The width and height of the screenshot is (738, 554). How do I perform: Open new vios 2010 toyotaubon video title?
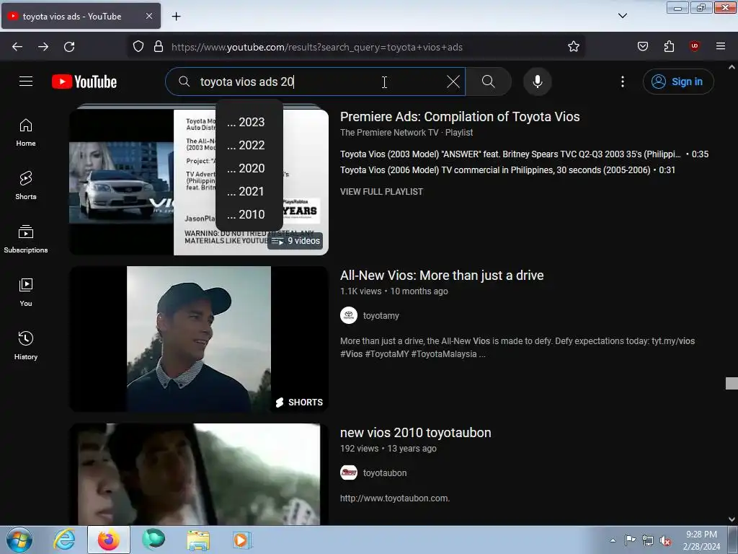pos(415,433)
